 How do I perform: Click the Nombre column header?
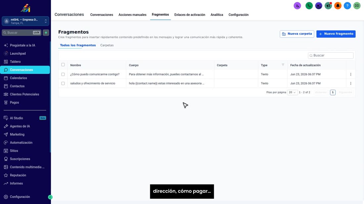[75, 65]
